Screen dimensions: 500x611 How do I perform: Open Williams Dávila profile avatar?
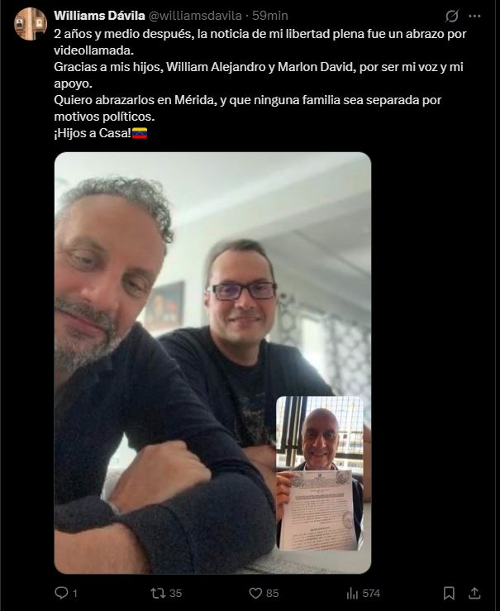coord(31,24)
